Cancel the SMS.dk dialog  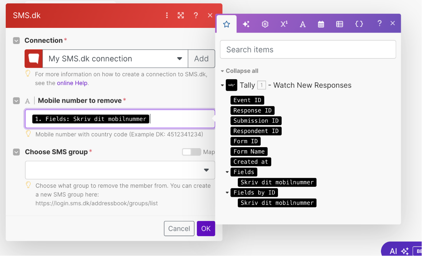(179, 228)
